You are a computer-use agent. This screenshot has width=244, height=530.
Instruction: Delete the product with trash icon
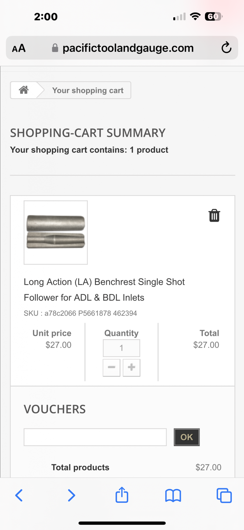tap(214, 216)
